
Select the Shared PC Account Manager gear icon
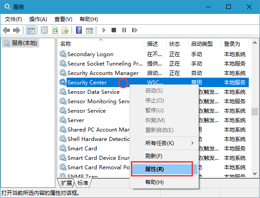point(63,129)
